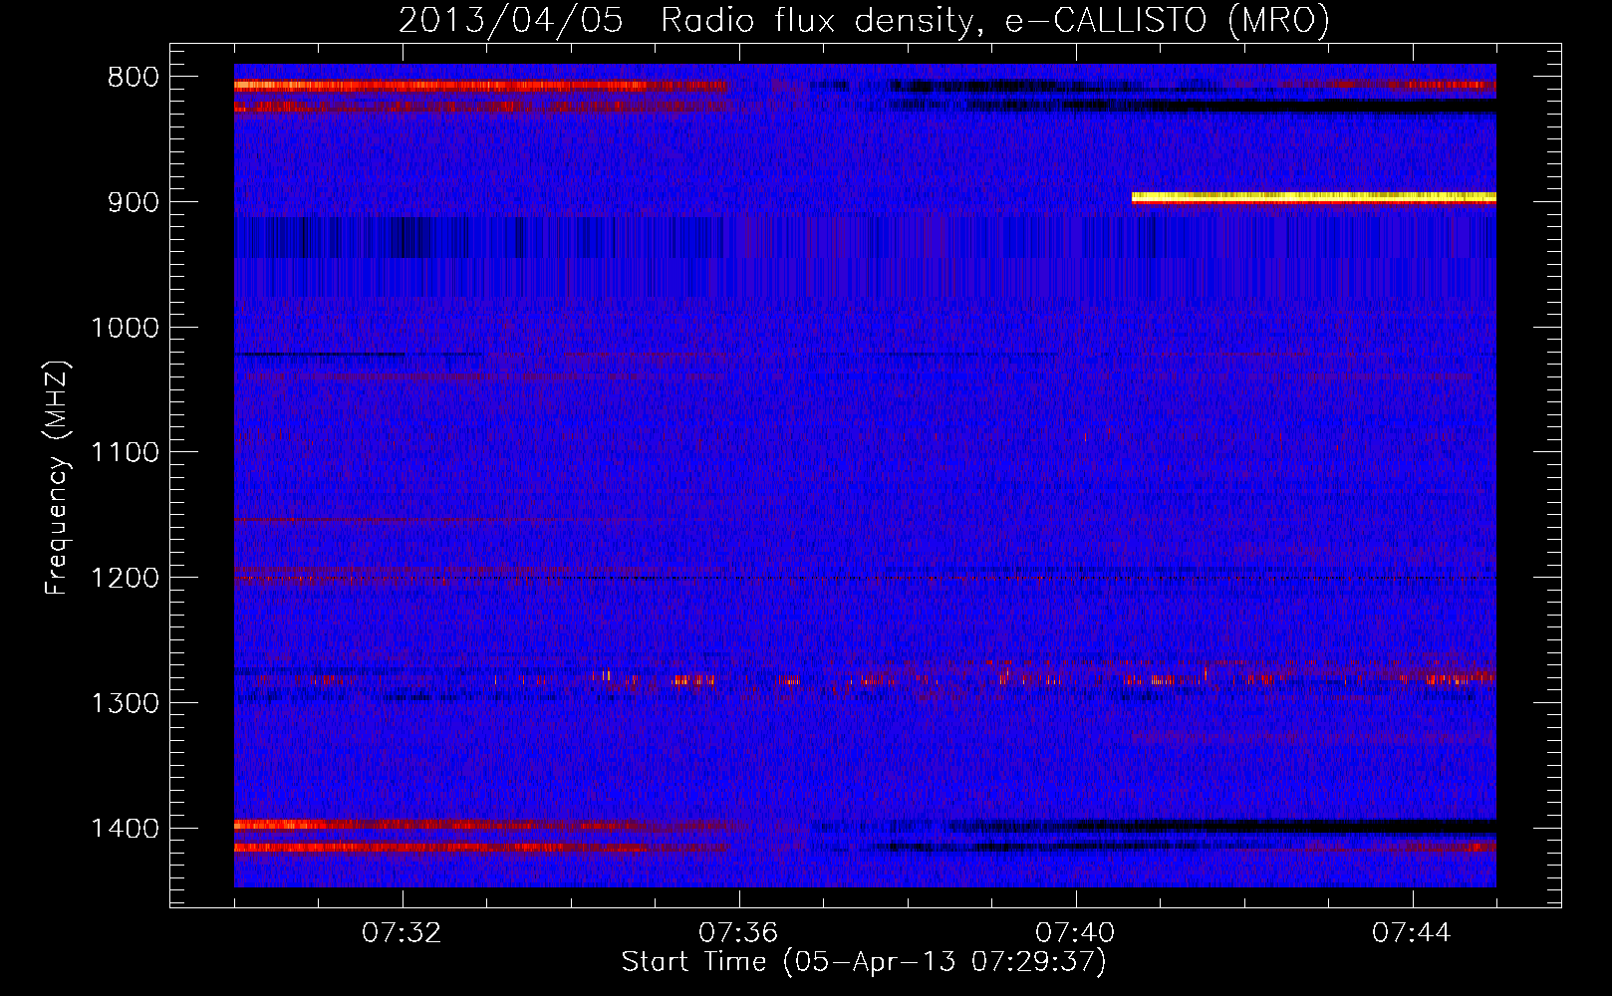This screenshot has width=1612, height=996.
Task: Click the '1000' frequency axis label
Action: (125, 328)
